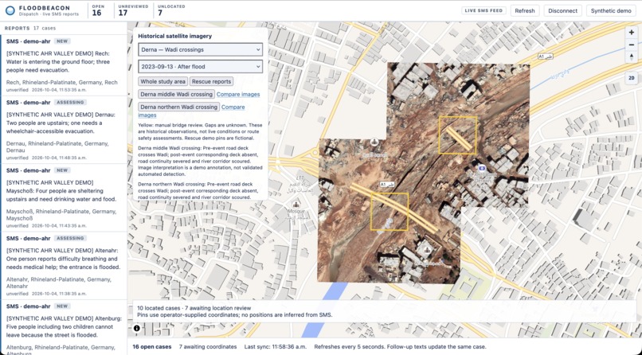Click the UNLOCATED 7 counter
This screenshot has width=642, height=355.
[171, 10]
